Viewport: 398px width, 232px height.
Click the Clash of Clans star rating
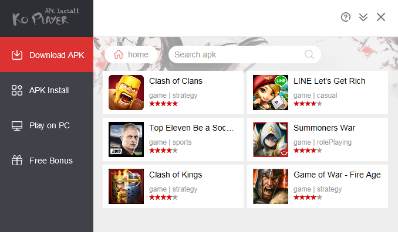tap(163, 103)
